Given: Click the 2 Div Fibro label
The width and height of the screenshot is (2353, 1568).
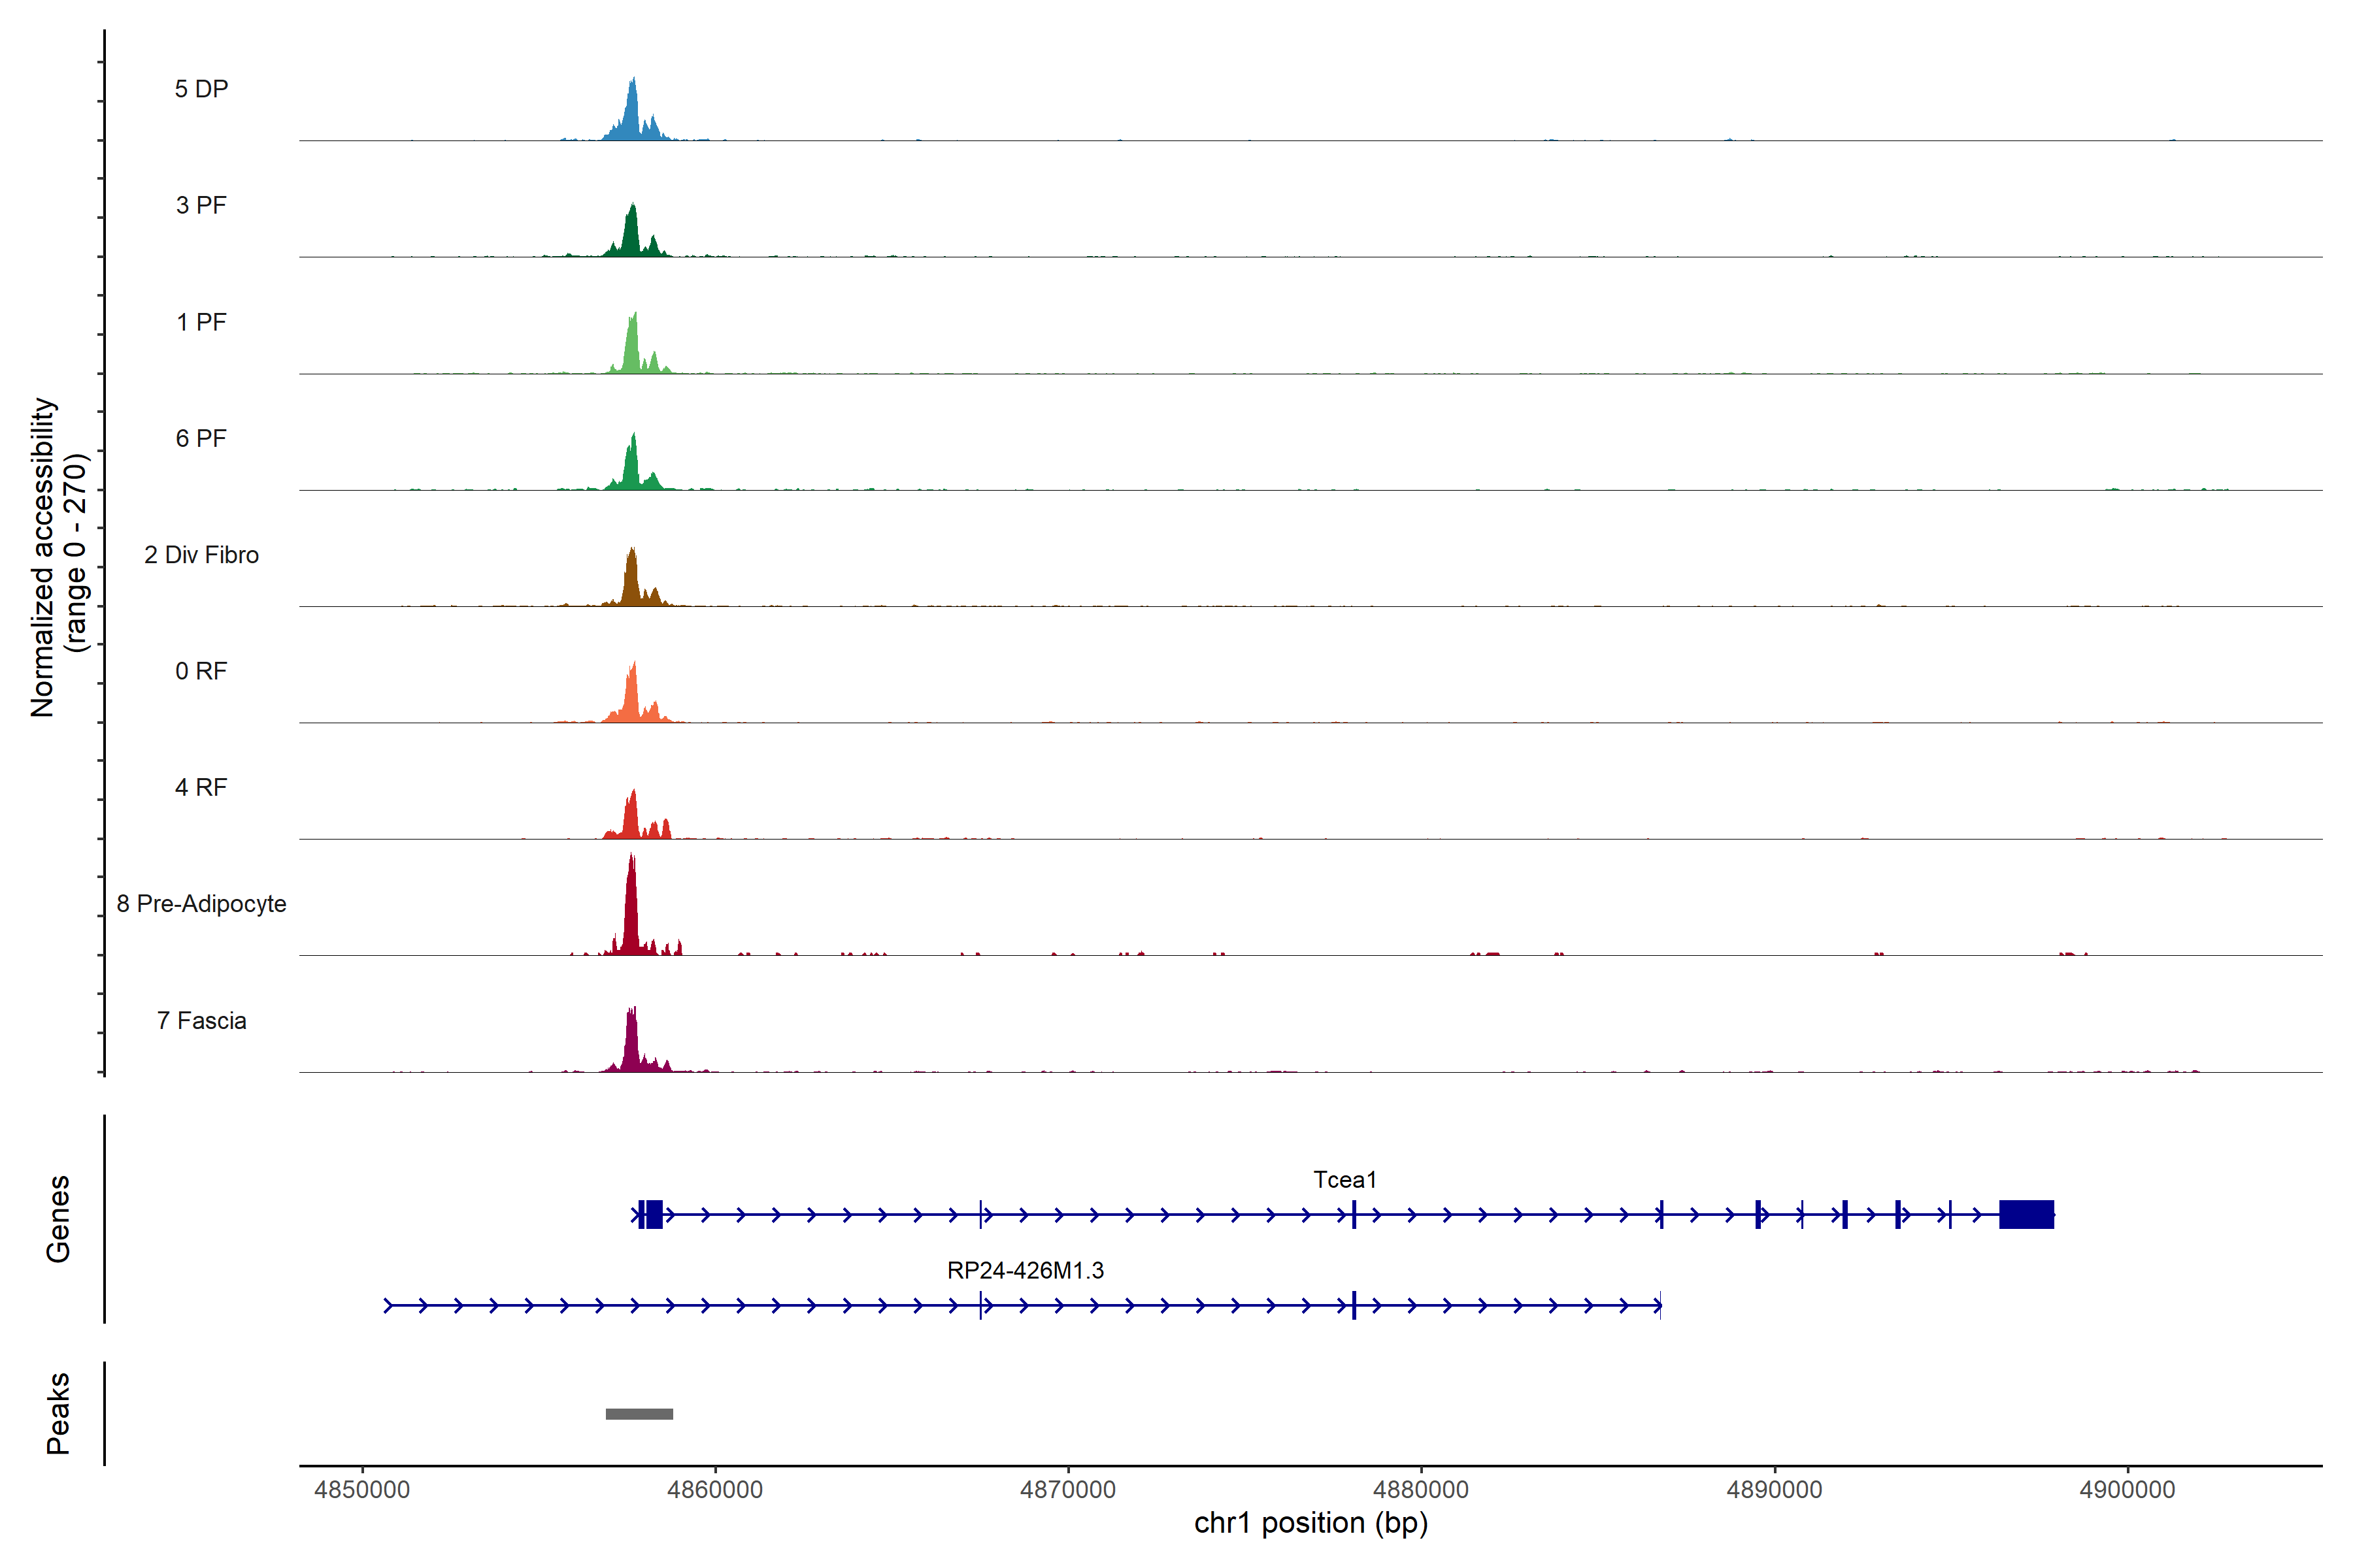Looking at the screenshot, I should (x=201, y=554).
